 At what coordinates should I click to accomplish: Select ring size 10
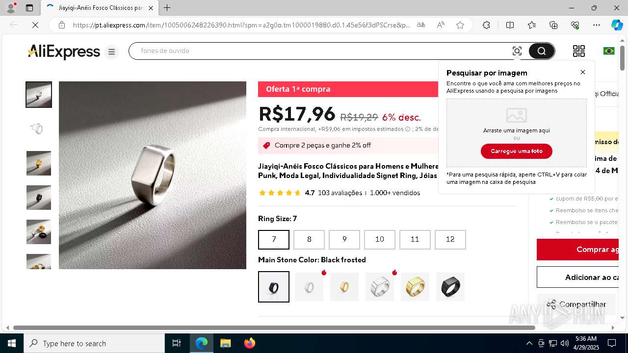380,239
